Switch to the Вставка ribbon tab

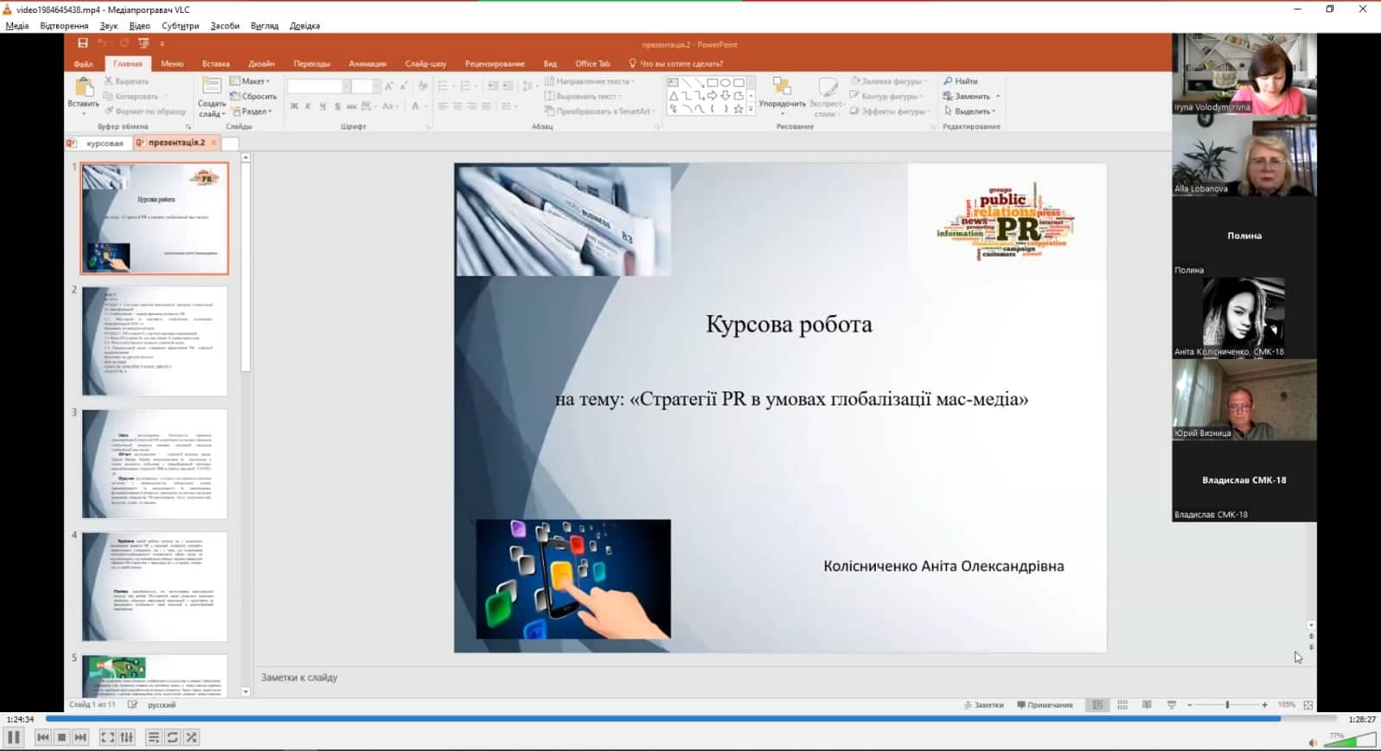[216, 64]
